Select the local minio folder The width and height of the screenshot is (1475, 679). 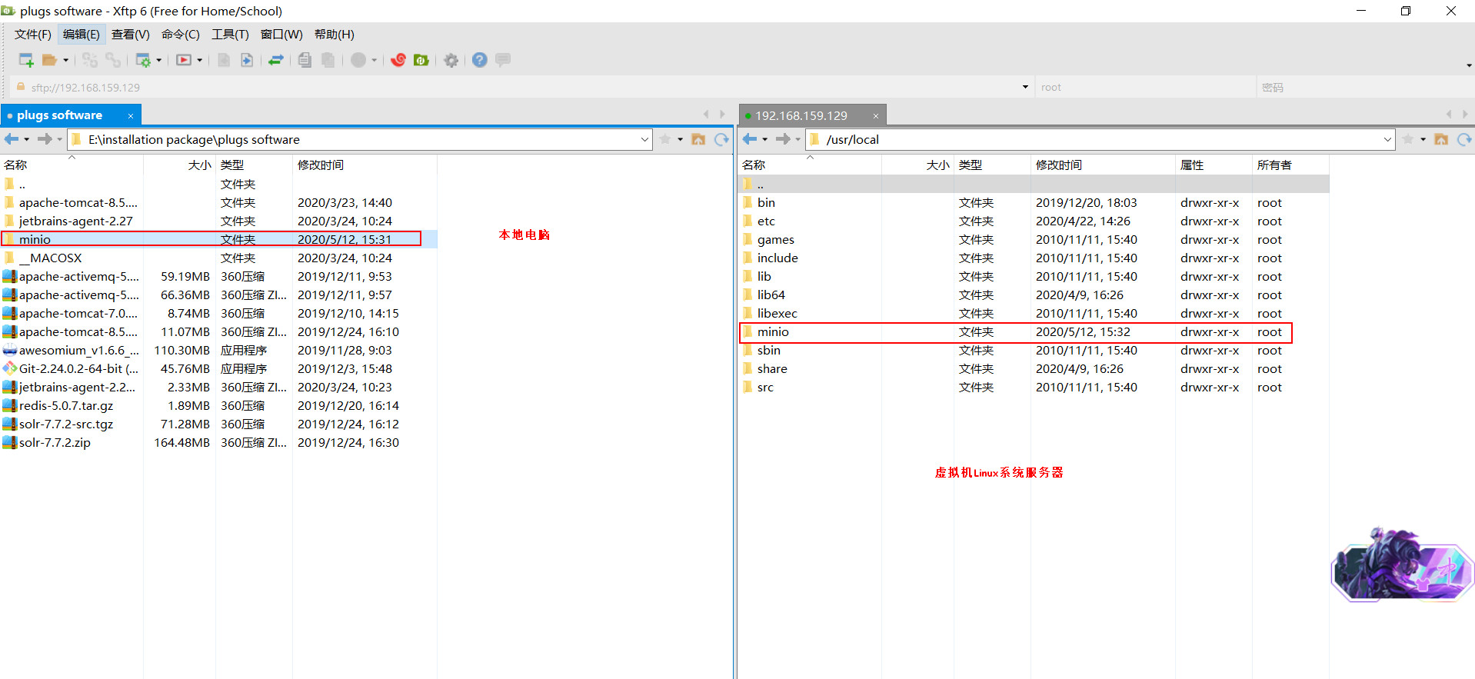pos(218,239)
